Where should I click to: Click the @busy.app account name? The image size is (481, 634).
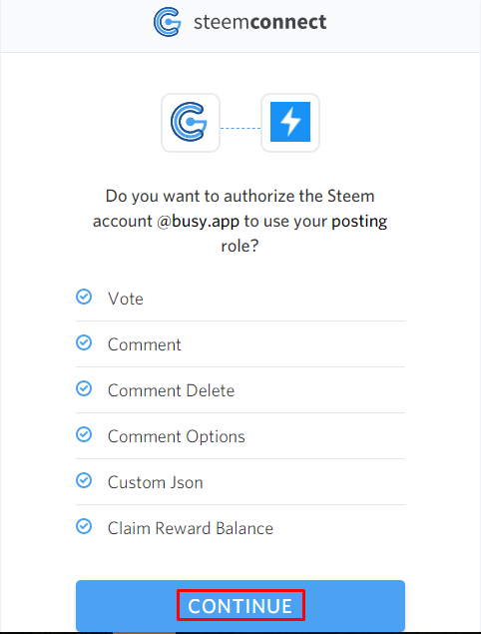(x=198, y=222)
